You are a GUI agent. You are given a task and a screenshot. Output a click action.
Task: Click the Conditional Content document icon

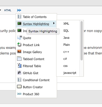(x=19, y=79)
